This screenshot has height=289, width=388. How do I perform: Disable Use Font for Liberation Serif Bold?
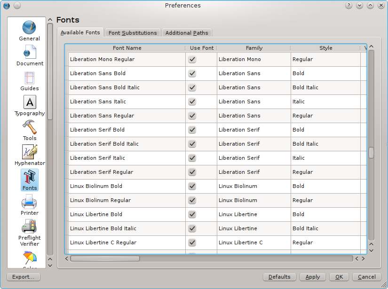click(x=192, y=130)
